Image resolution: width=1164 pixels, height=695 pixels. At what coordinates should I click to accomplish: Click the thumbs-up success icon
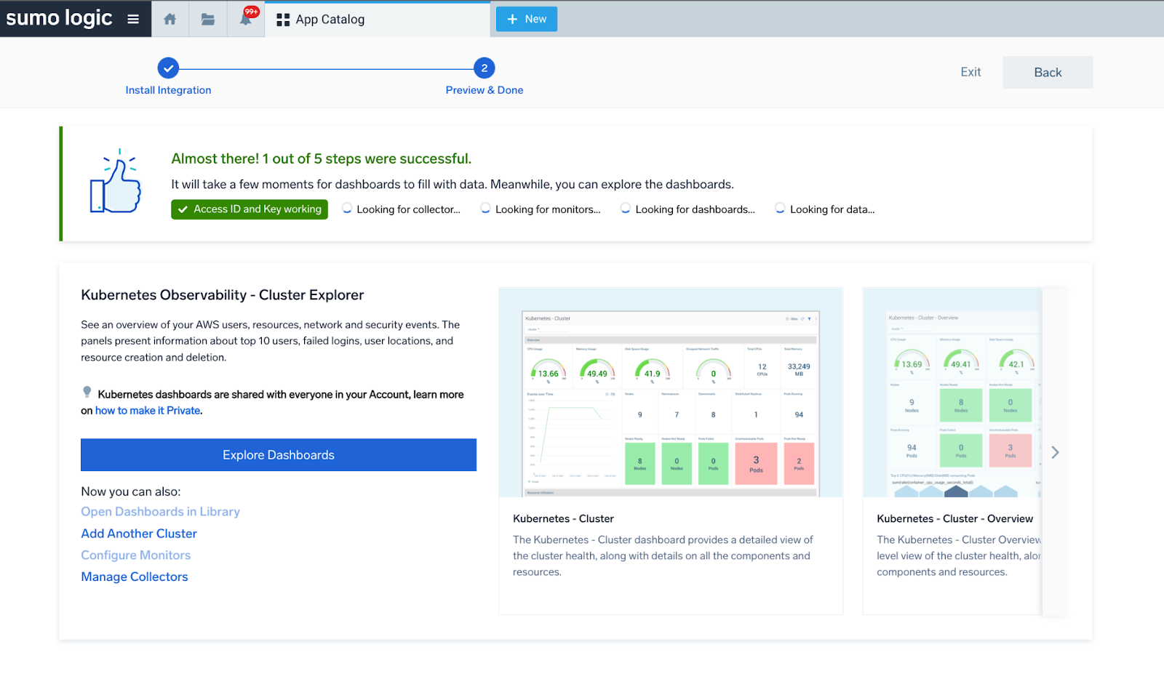(116, 181)
